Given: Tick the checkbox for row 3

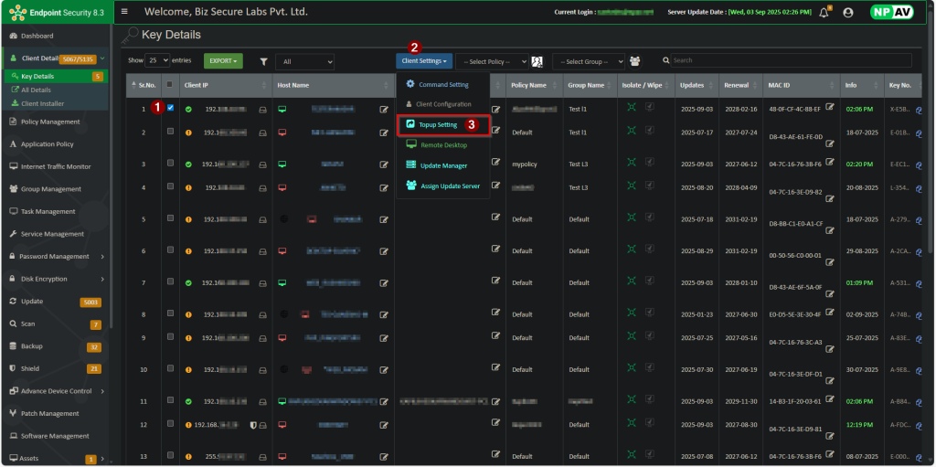Looking at the screenshot, I should pos(170,164).
